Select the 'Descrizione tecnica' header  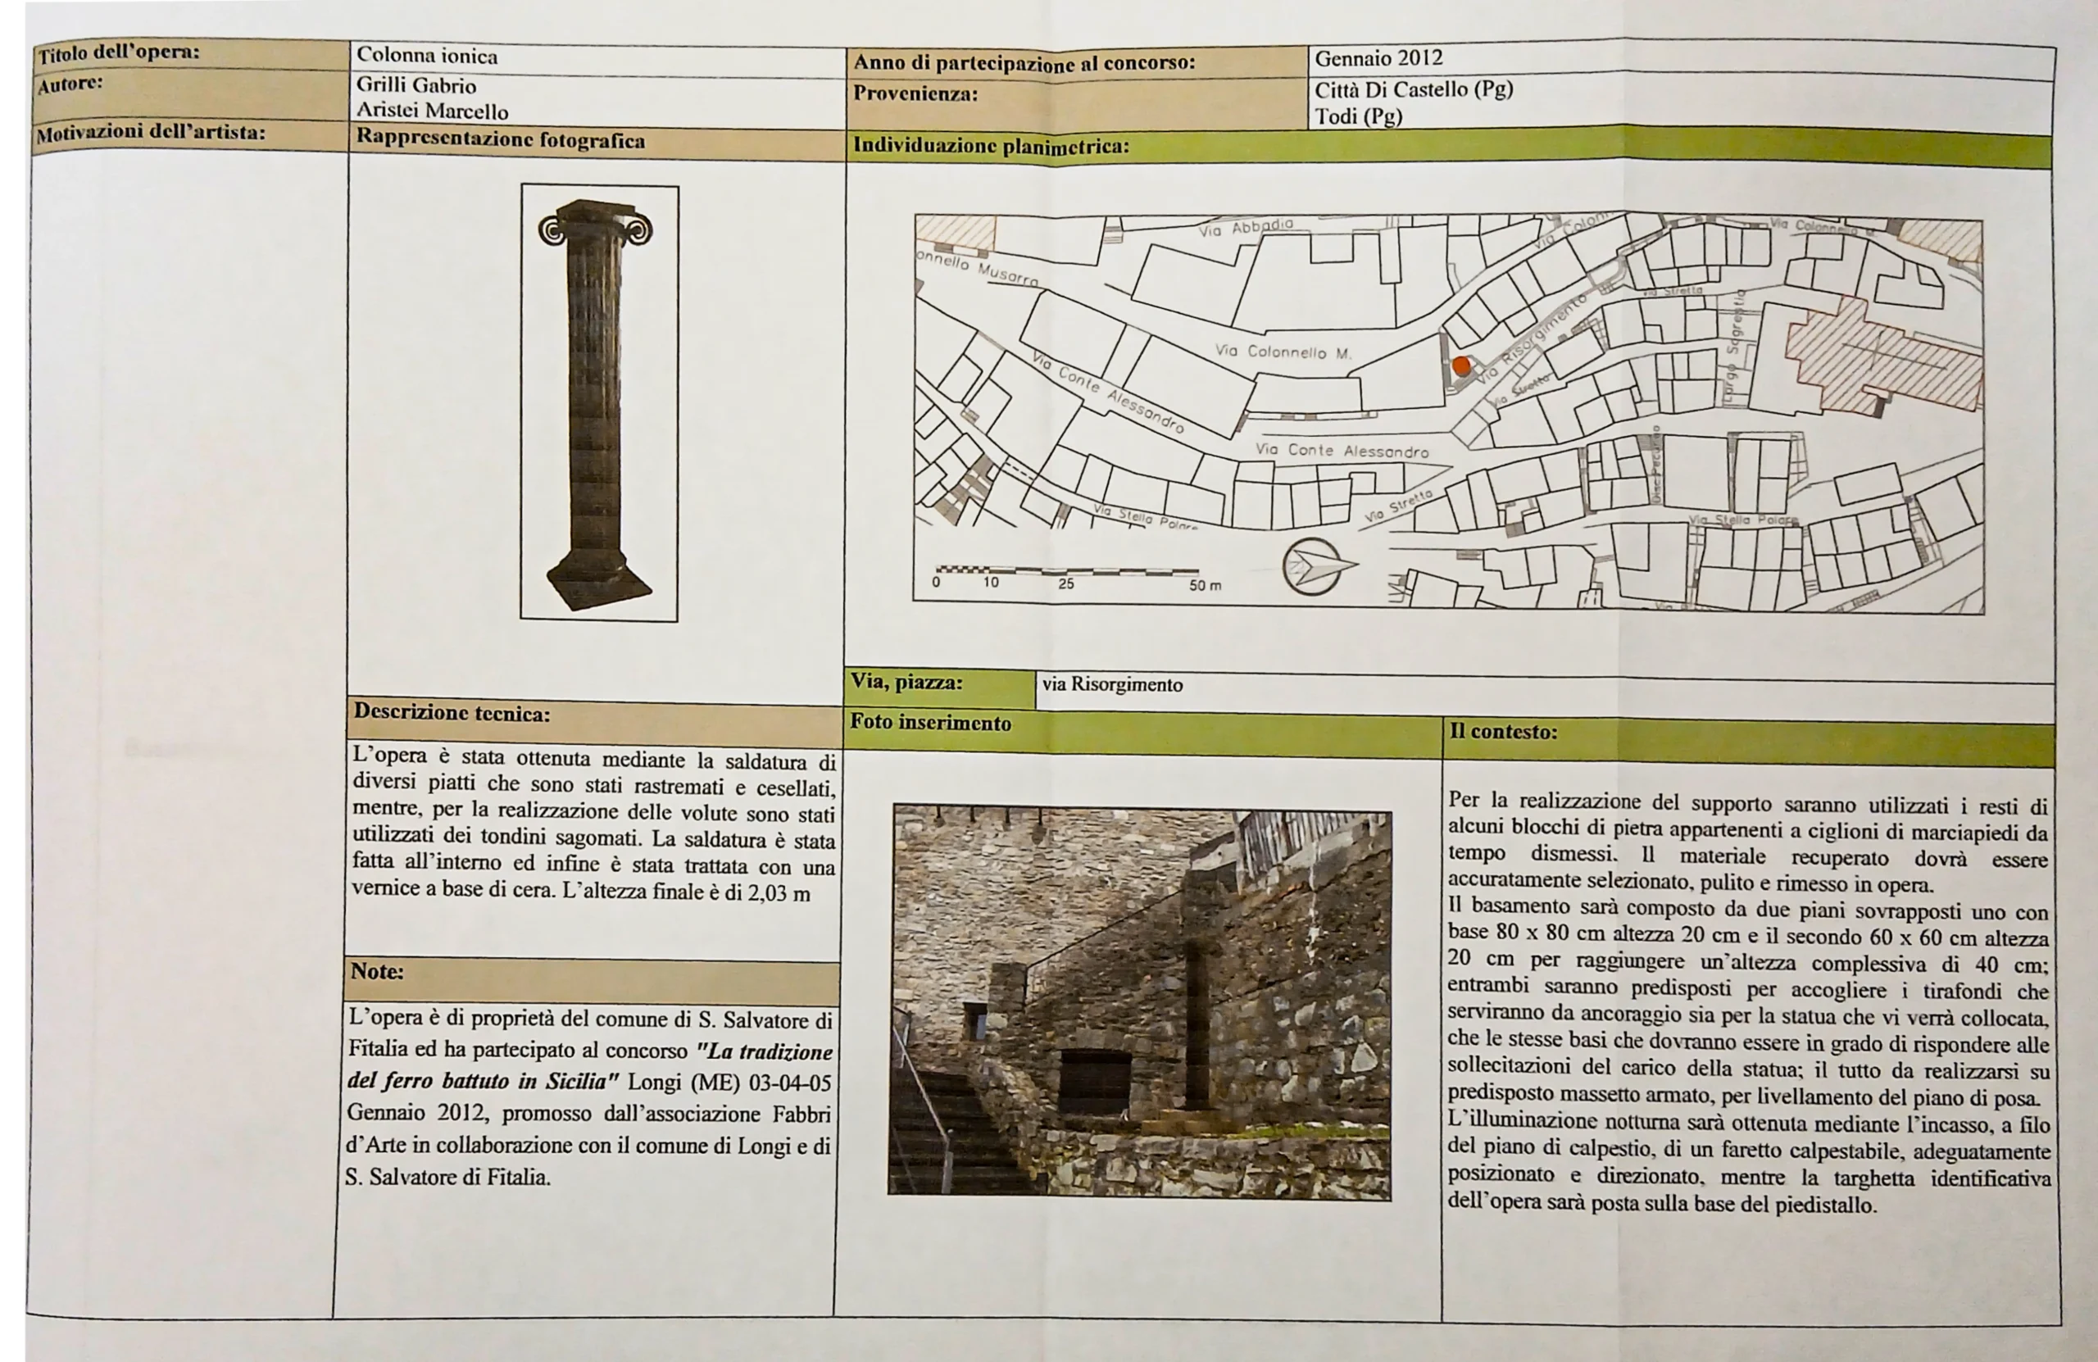click(452, 713)
